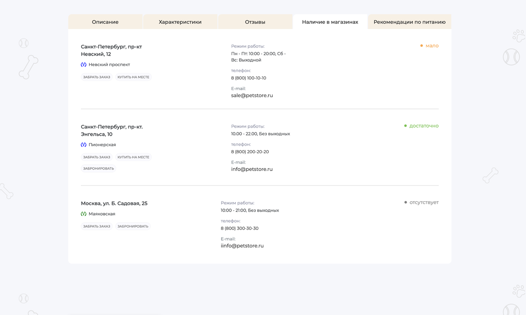
Task: Click the green metro icon beside Маяковская
Action: 83,214
